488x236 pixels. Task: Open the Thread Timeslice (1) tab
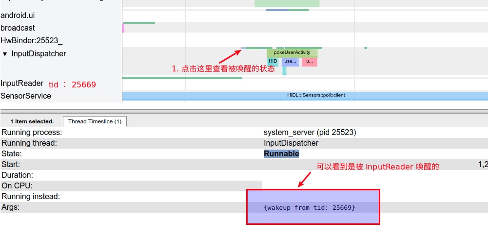click(x=95, y=121)
